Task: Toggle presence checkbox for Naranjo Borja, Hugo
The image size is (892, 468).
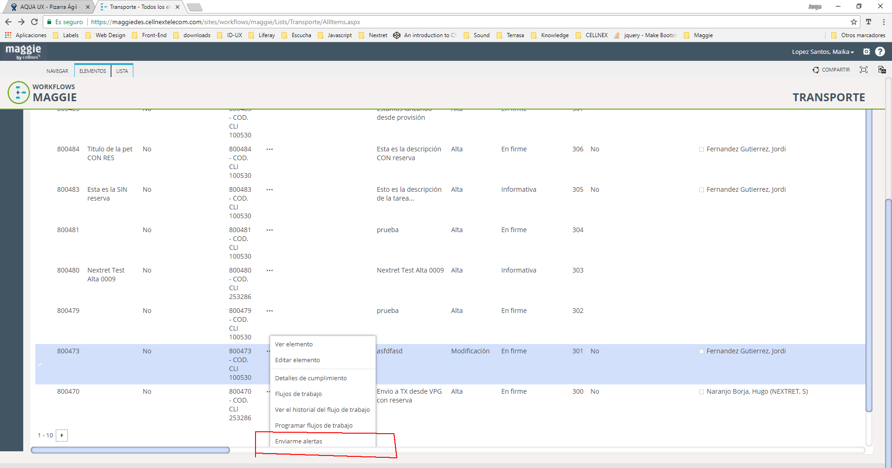Action: [x=702, y=392]
